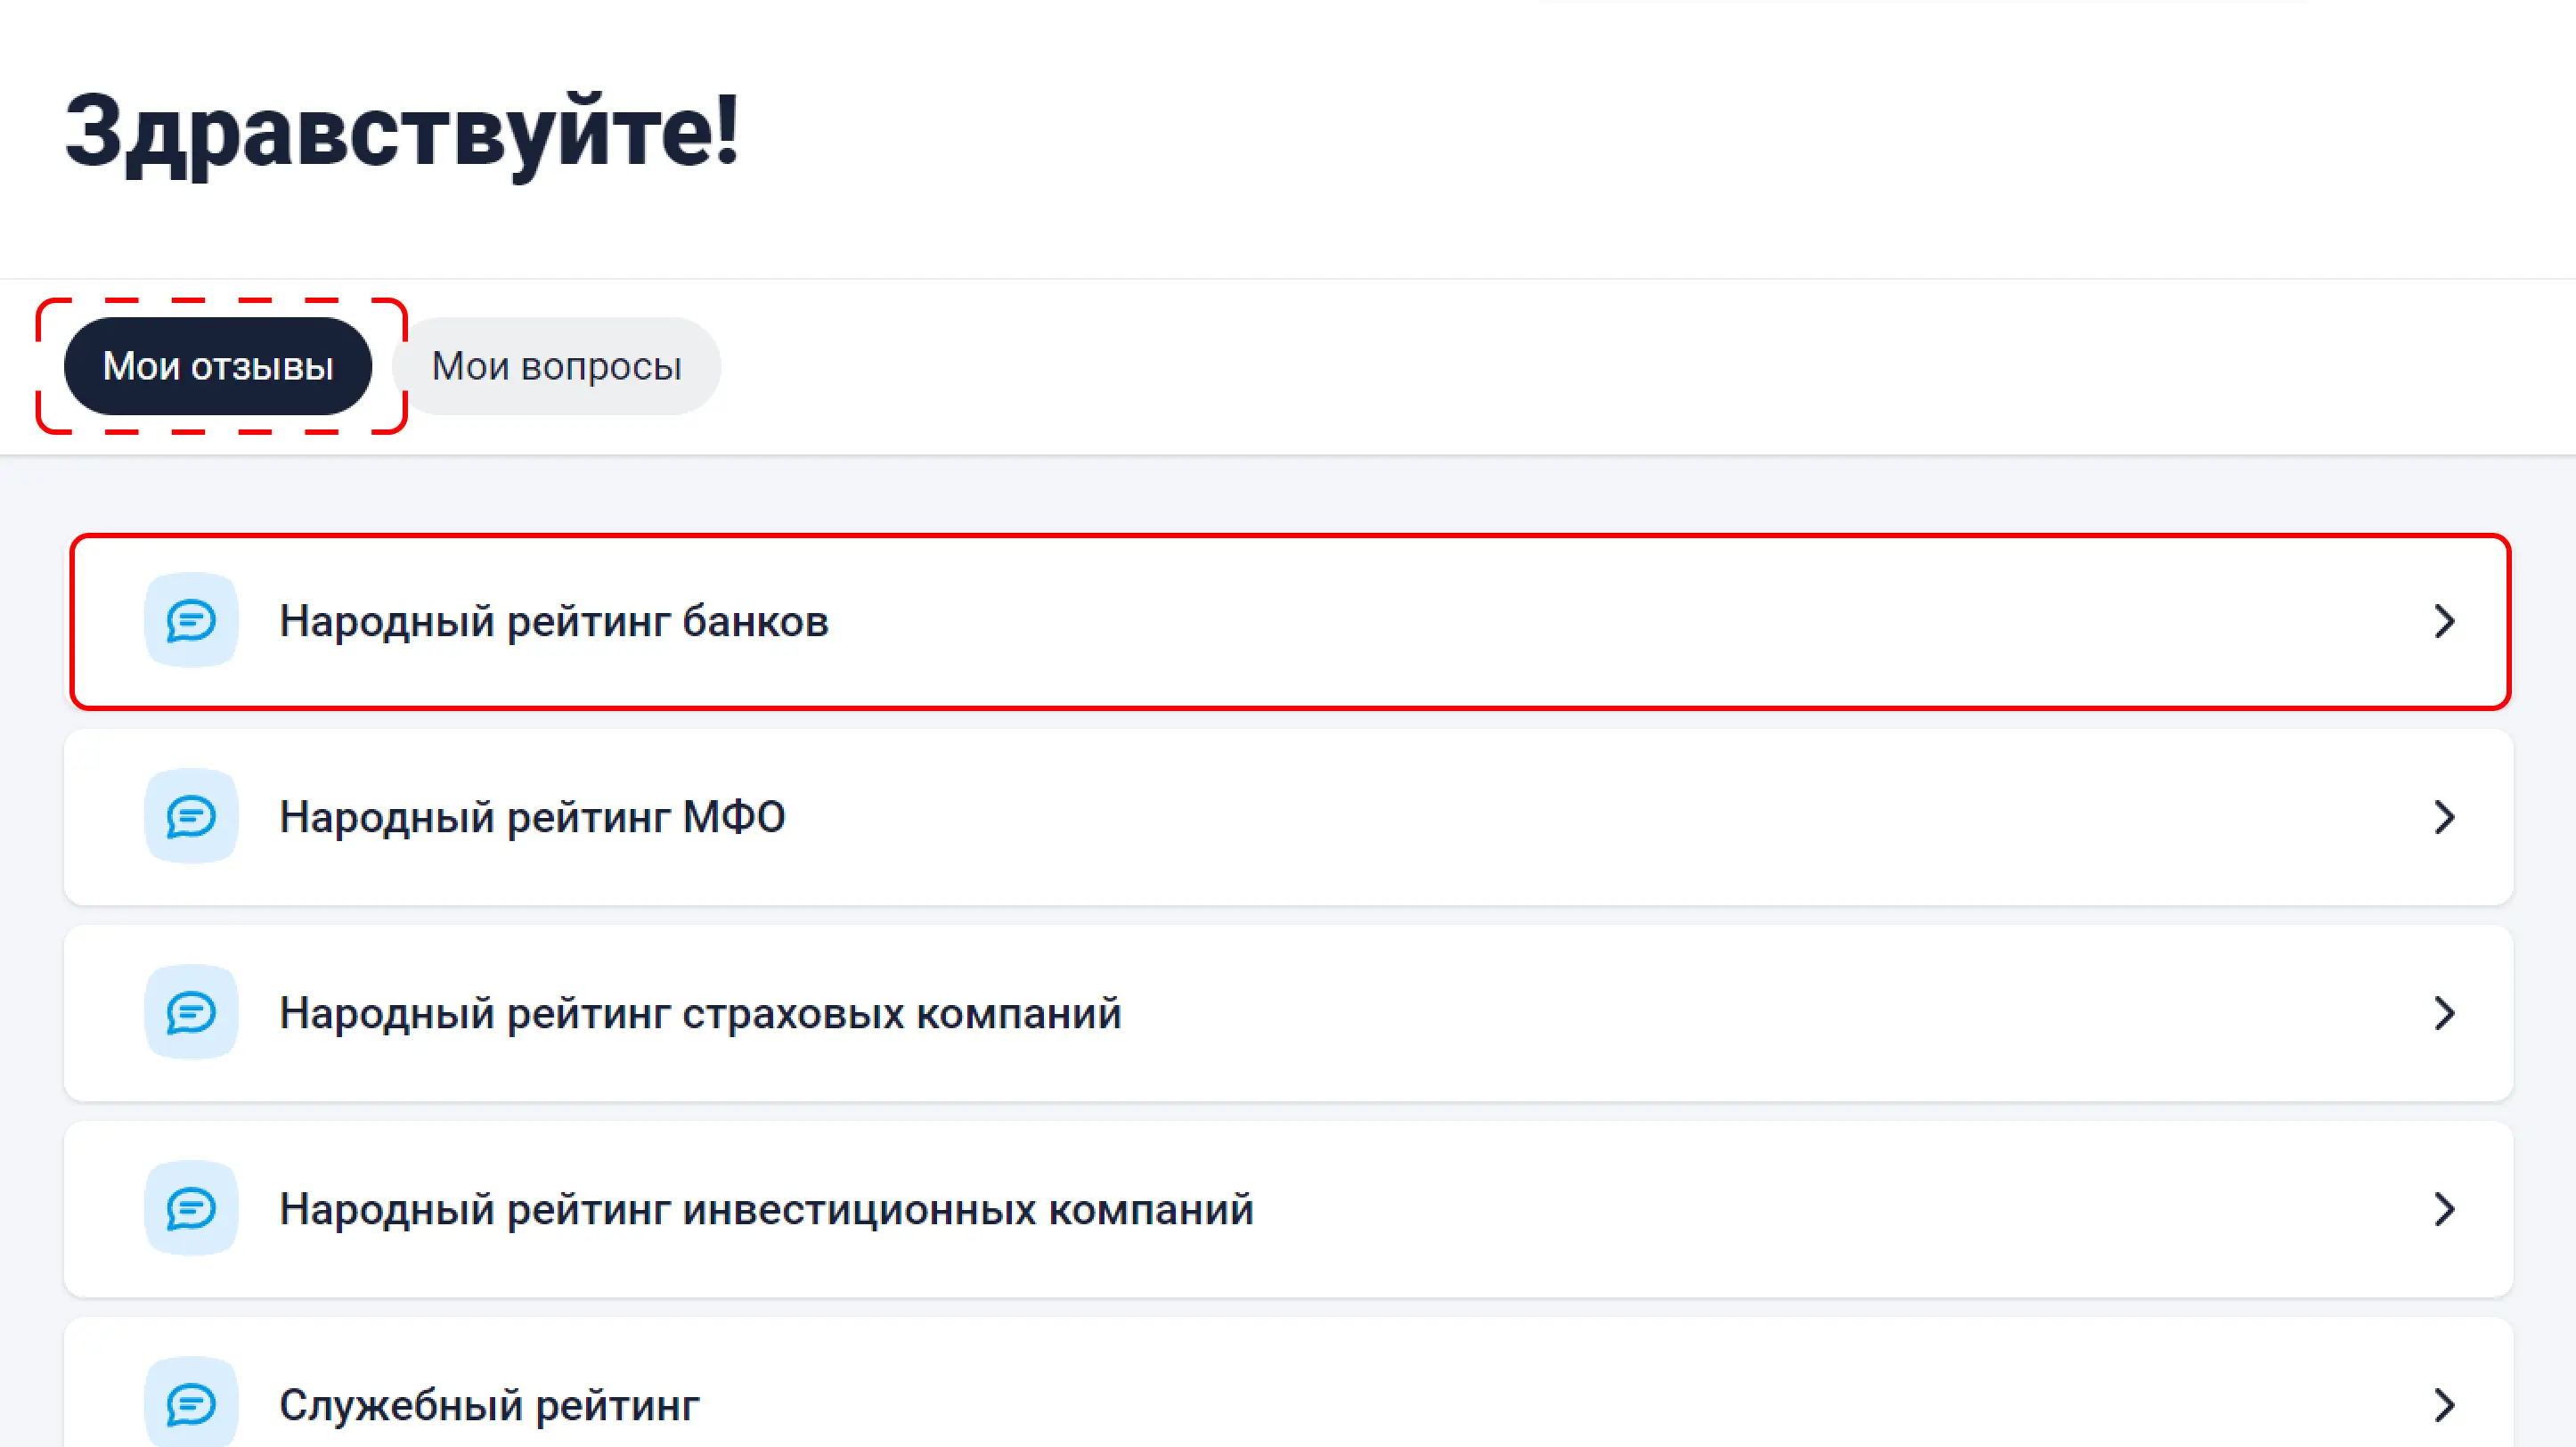The image size is (2576, 1447).
Task: Click the chat icon beside страховых компаний rating
Action: pyautogui.click(x=191, y=1013)
